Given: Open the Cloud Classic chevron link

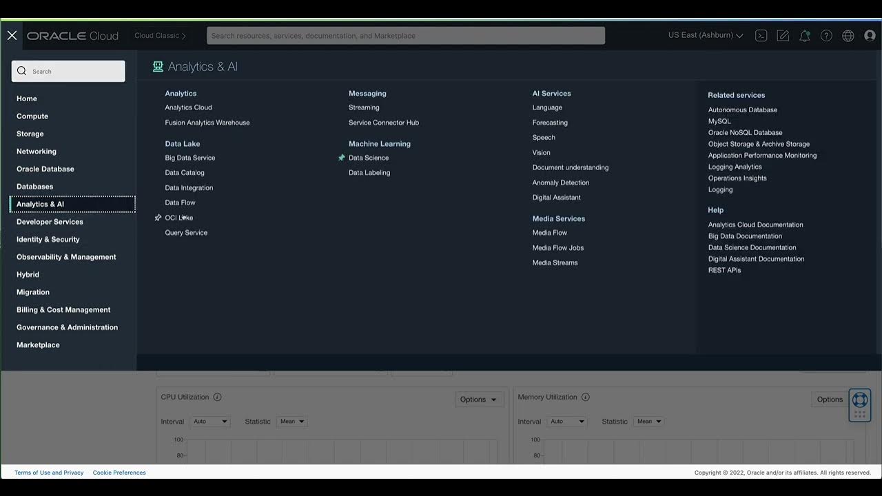Looking at the screenshot, I should [160, 36].
